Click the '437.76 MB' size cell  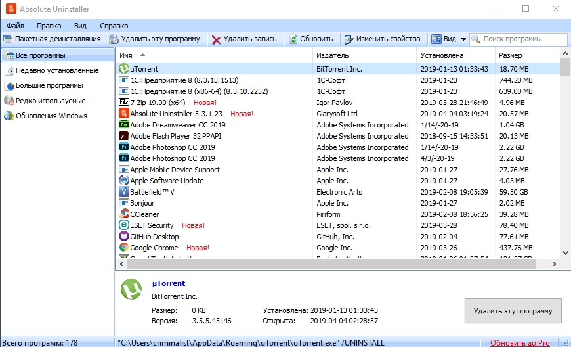pos(516,248)
